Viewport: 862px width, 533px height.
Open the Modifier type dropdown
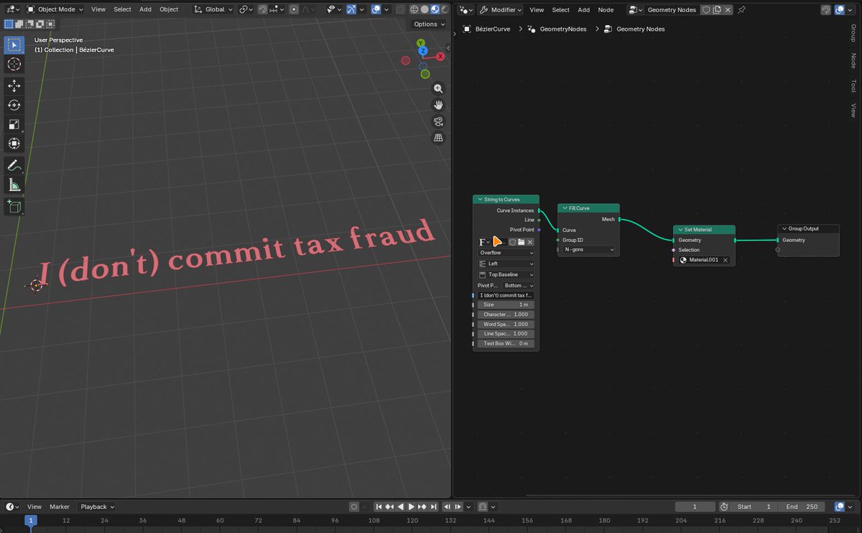coord(501,10)
